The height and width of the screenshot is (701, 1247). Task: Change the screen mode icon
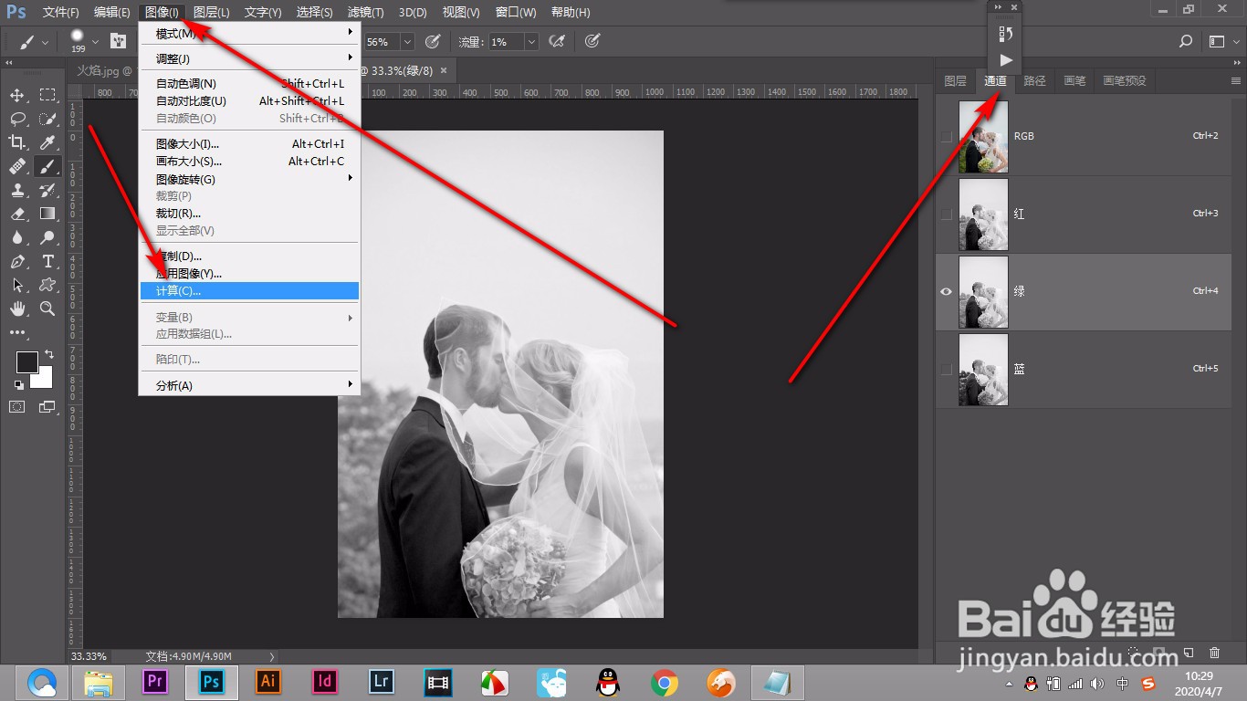pyautogui.click(x=47, y=407)
